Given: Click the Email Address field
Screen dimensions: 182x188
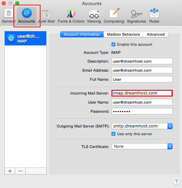Looking at the screenshot, I should click(x=142, y=70).
